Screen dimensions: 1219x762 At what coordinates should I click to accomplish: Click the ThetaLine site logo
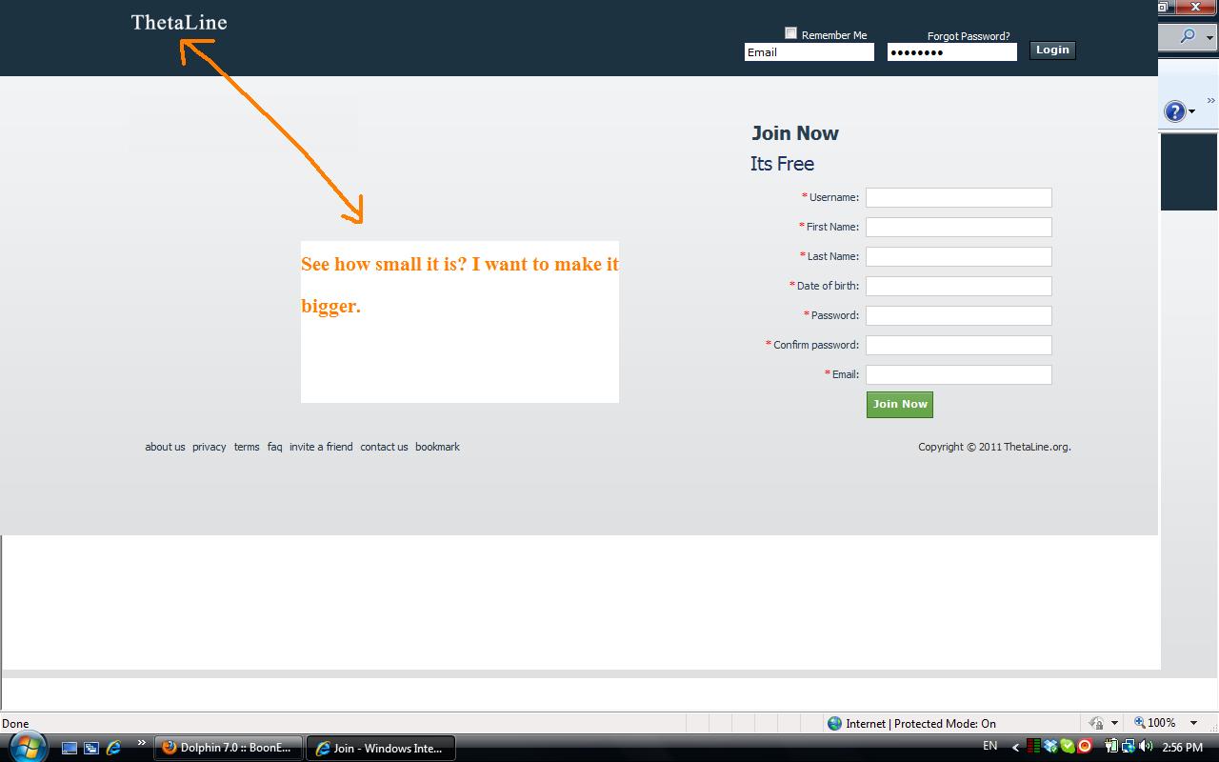click(x=179, y=22)
